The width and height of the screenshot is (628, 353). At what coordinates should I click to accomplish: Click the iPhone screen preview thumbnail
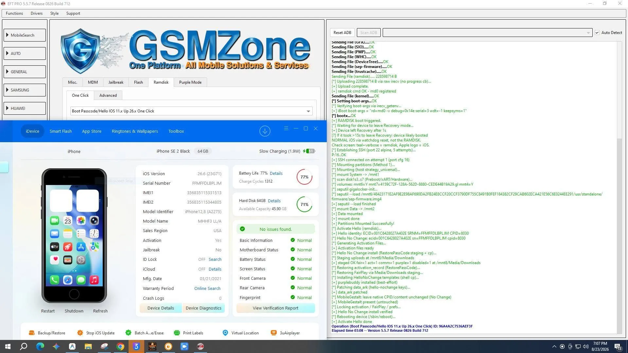[74, 235]
